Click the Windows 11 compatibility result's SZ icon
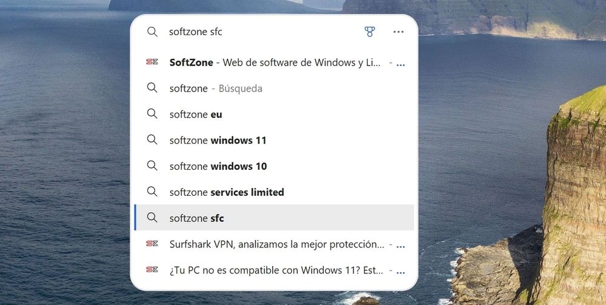Image resolution: width=606 pixels, height=305 pixels. pos(152,270)
